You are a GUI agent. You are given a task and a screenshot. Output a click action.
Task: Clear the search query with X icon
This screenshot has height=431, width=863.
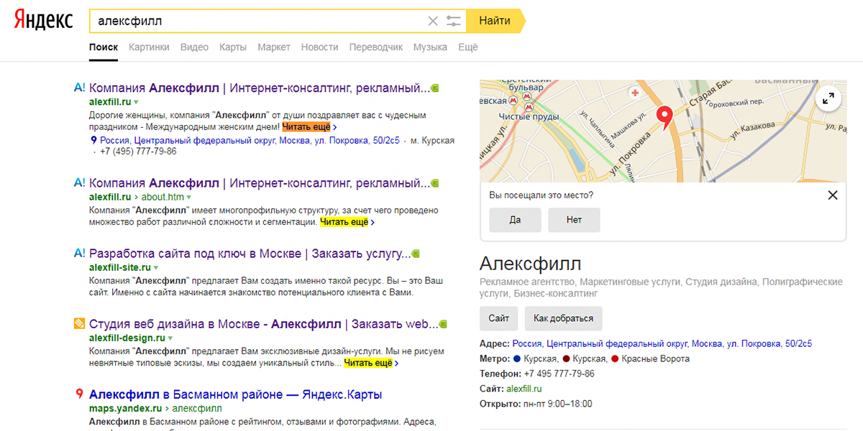coord(433,21)
